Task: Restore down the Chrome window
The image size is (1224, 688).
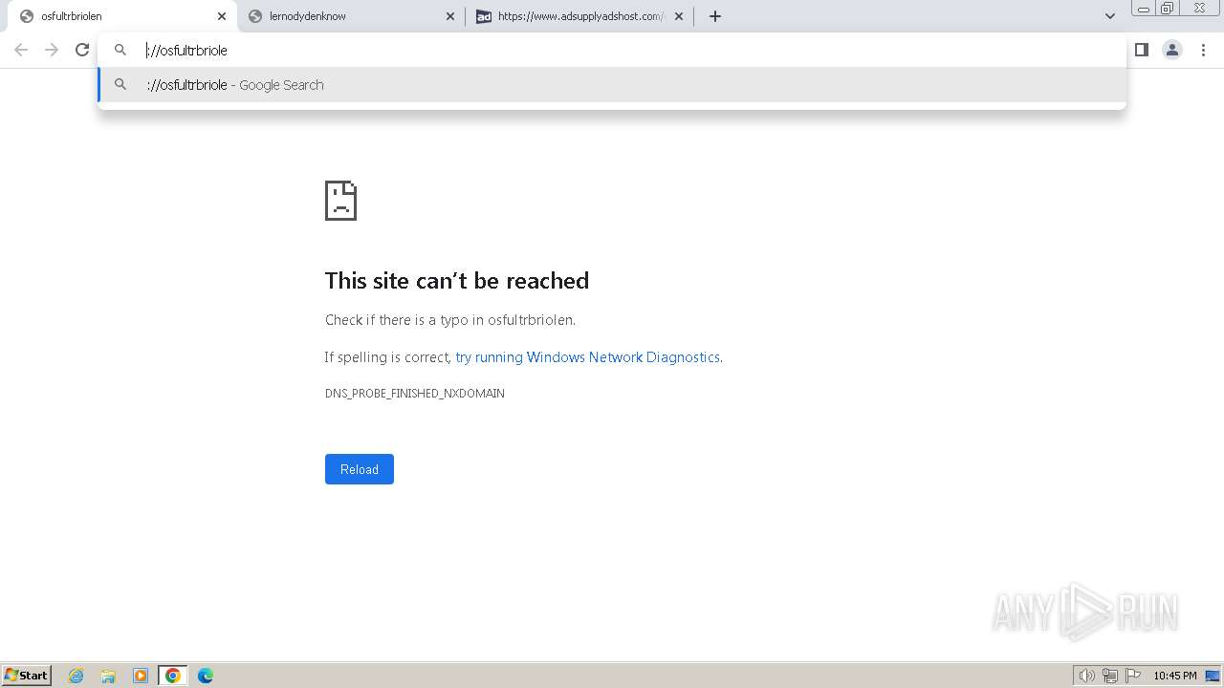Action: 1167,9
